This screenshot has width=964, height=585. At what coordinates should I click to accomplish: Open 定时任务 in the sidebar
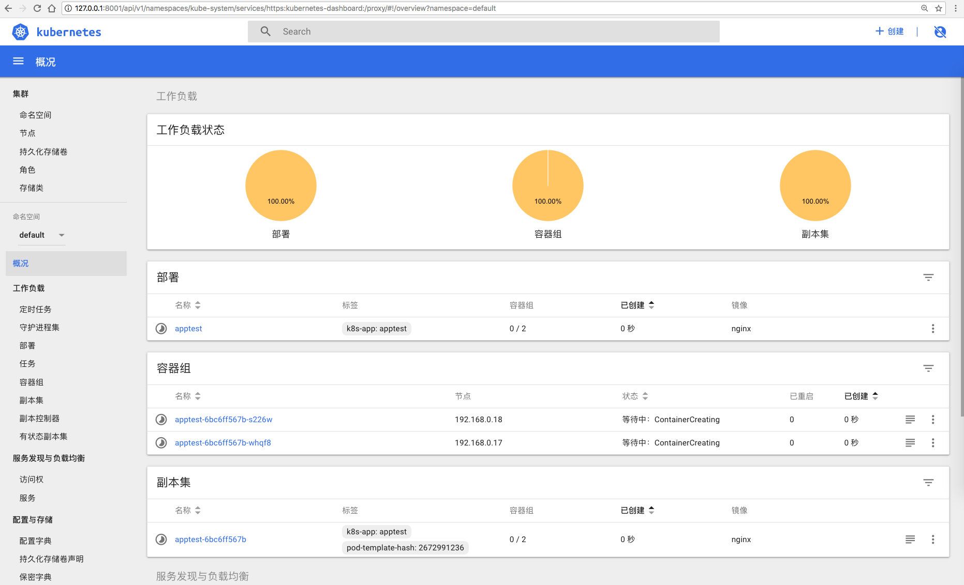[x=36, y=310]
